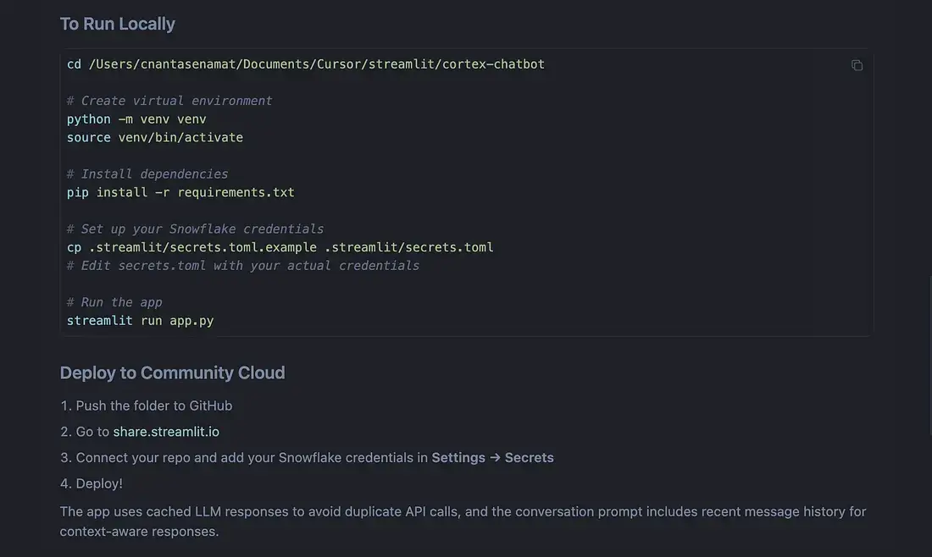Screen dimensions: 932x557
Task: Click the "To Run Locally" heading
Action: [x=117, y=24]
